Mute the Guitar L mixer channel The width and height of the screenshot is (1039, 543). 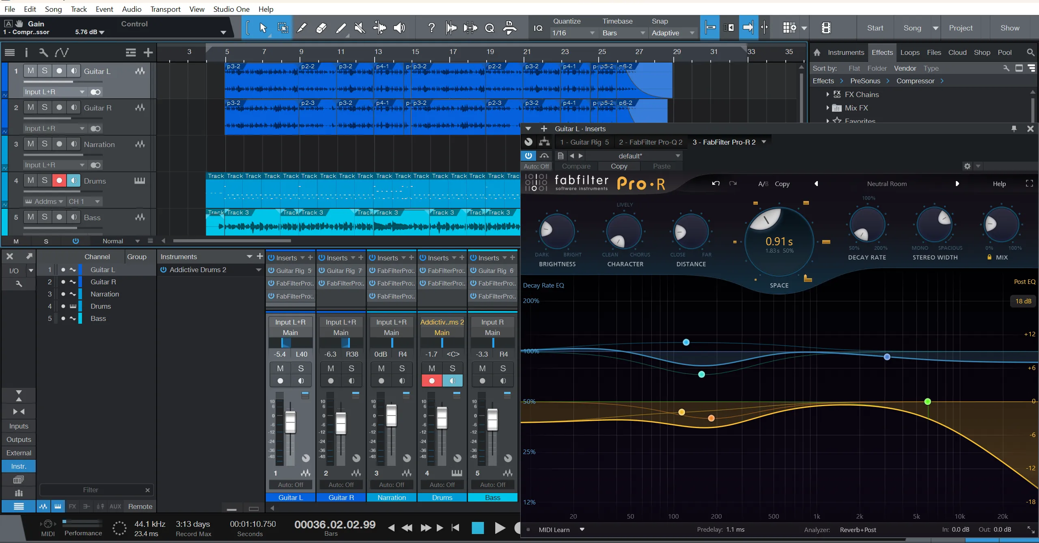tap(280, 368)
